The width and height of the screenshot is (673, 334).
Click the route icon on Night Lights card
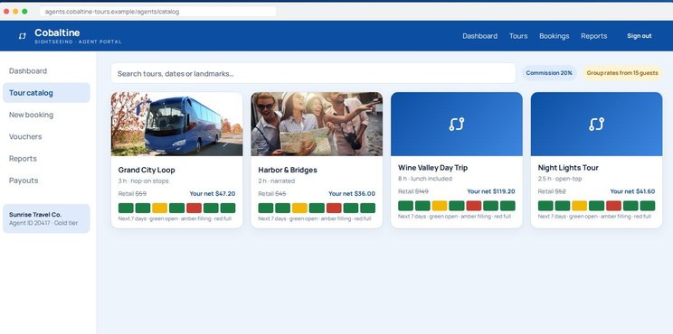click(597, 125)
